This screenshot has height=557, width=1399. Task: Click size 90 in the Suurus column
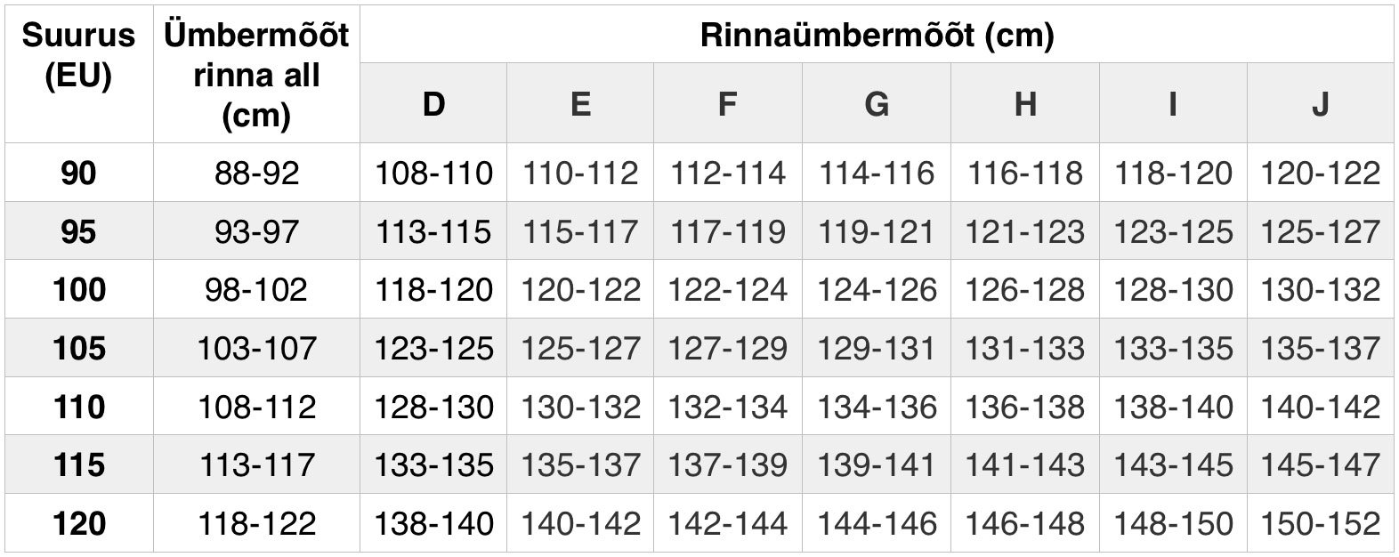point(78,173)
